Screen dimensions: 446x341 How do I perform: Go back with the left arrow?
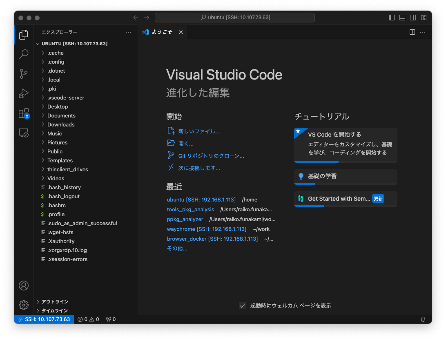[136, 18]
